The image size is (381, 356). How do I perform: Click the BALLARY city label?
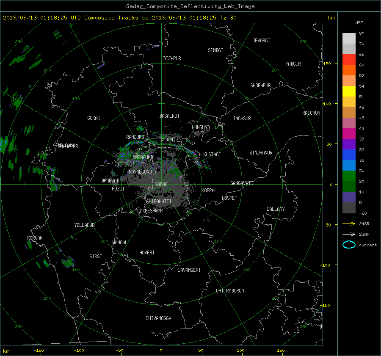pyautogui.click(x=276, y=209)
